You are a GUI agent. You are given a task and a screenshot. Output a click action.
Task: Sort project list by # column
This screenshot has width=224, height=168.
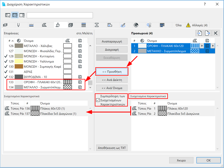pos(11,41)
